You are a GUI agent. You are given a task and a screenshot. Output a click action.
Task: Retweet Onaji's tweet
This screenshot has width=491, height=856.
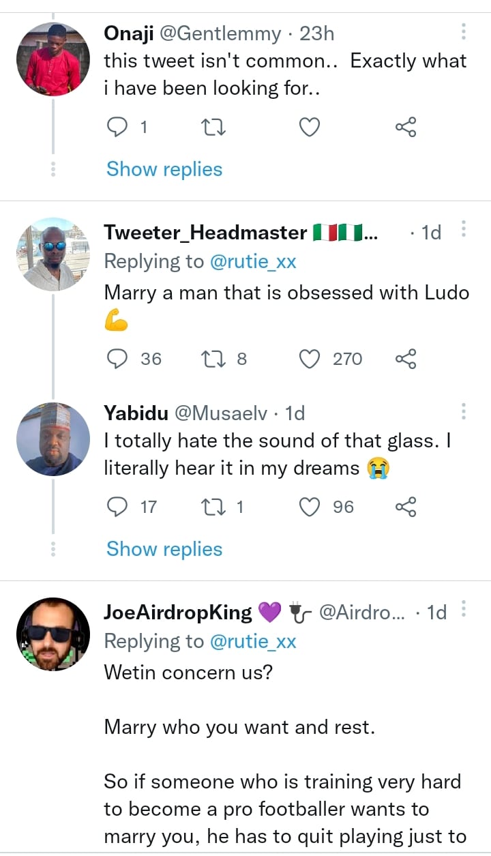215,127
